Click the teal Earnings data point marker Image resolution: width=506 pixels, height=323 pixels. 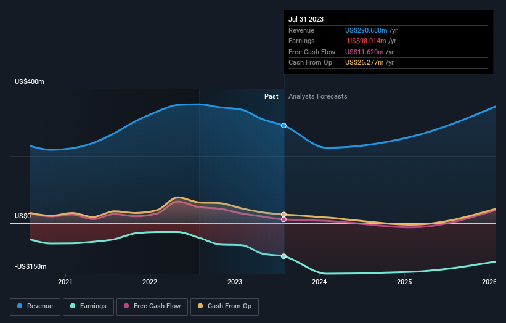click(284, 256)
